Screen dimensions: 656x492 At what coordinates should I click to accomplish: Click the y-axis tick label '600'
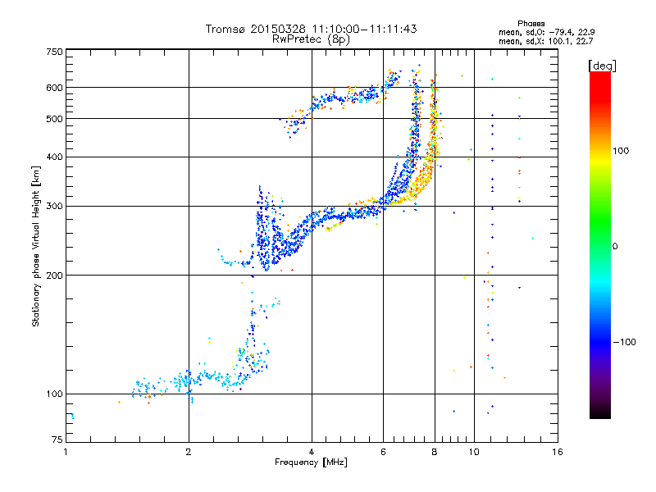click(54, 88)
